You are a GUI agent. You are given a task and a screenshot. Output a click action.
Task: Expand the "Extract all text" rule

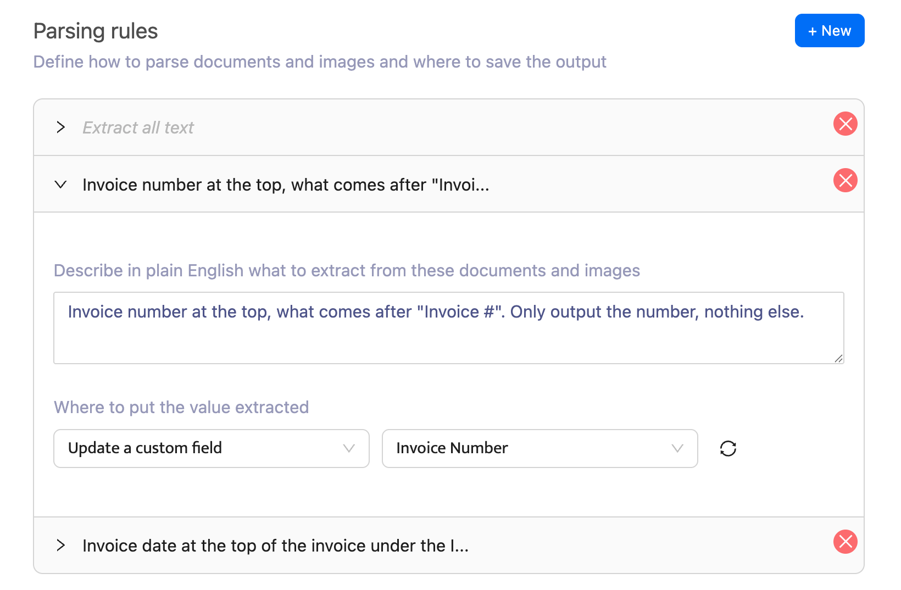coord(60,127)
